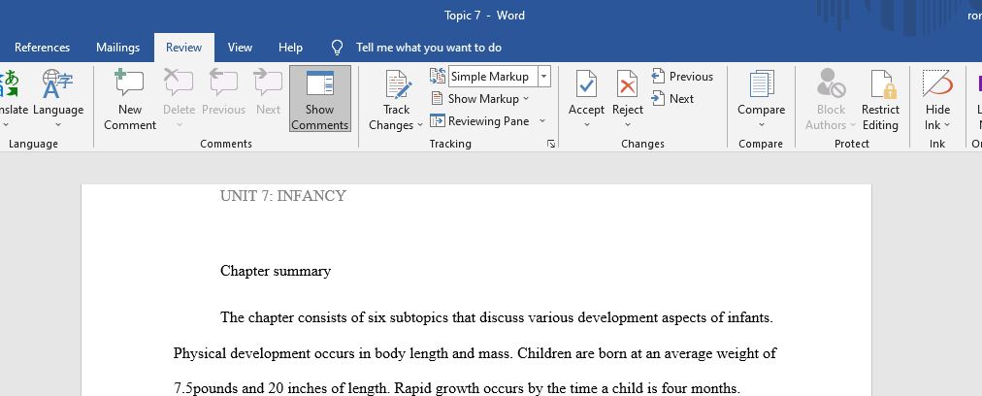
Task: Click the Topic 7 - Word title
Action: pyautogui.click(x=485, y=16)
